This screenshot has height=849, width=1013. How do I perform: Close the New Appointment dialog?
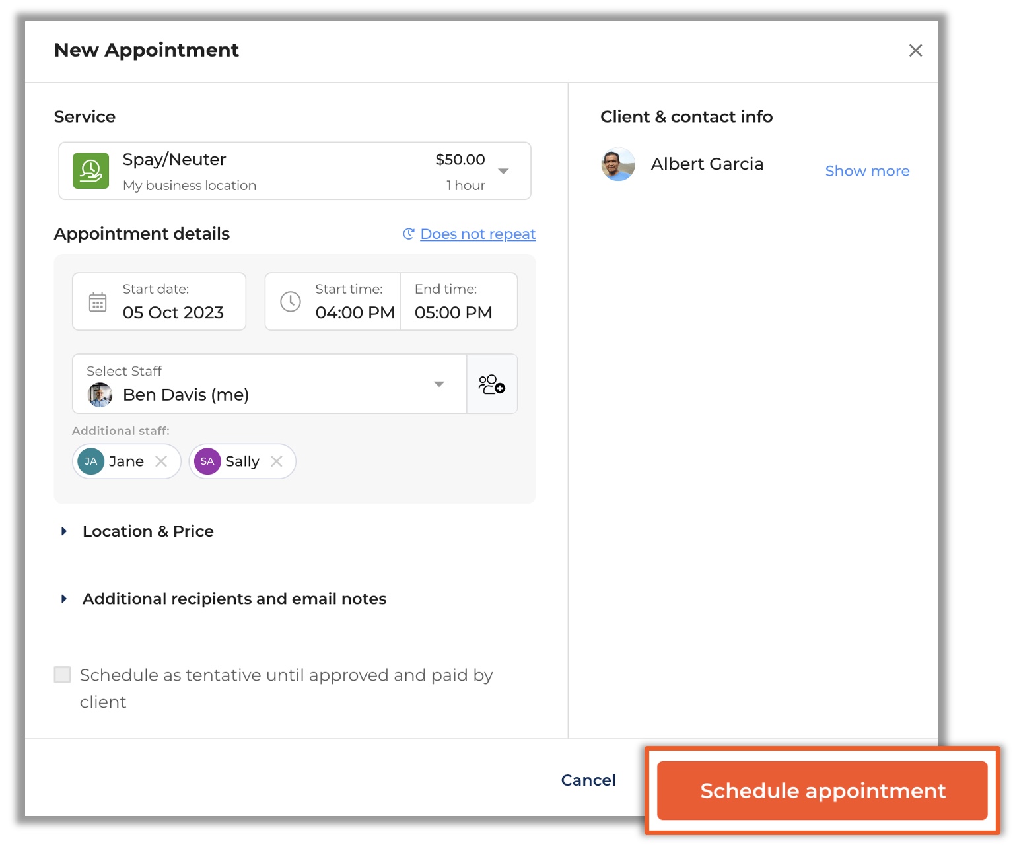(916, 50)
